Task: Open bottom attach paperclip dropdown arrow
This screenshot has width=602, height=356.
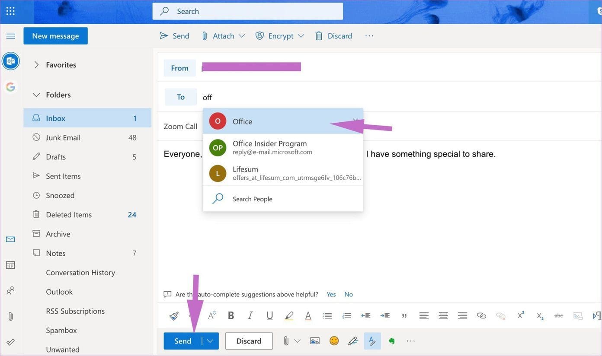Action: (297, 341)
